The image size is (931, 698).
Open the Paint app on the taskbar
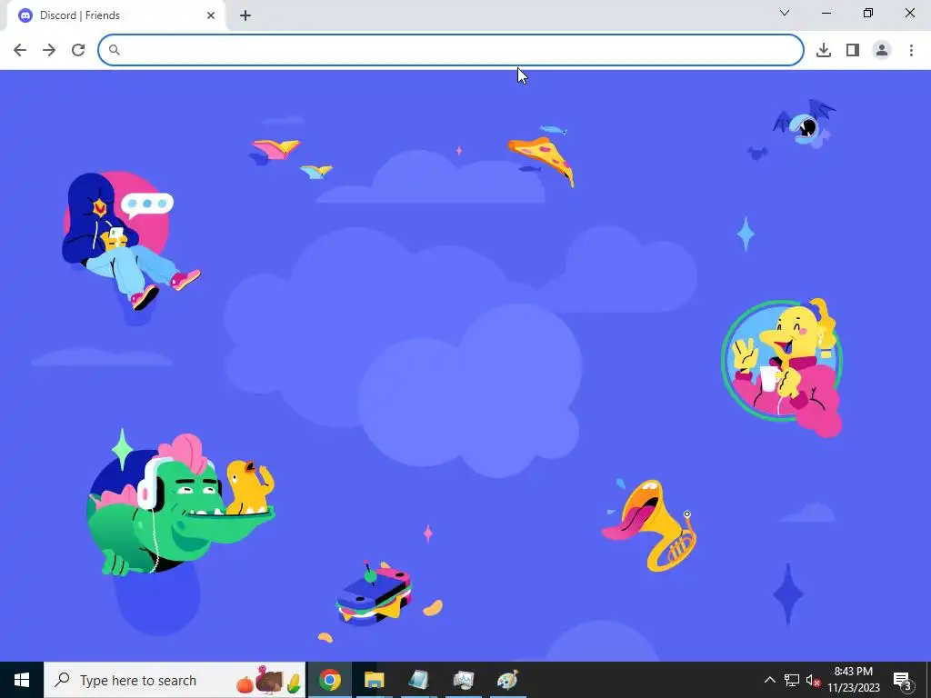[507, 680]
